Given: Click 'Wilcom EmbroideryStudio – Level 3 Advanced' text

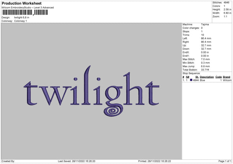Looking at the screenshot, I should click(28, 8).
